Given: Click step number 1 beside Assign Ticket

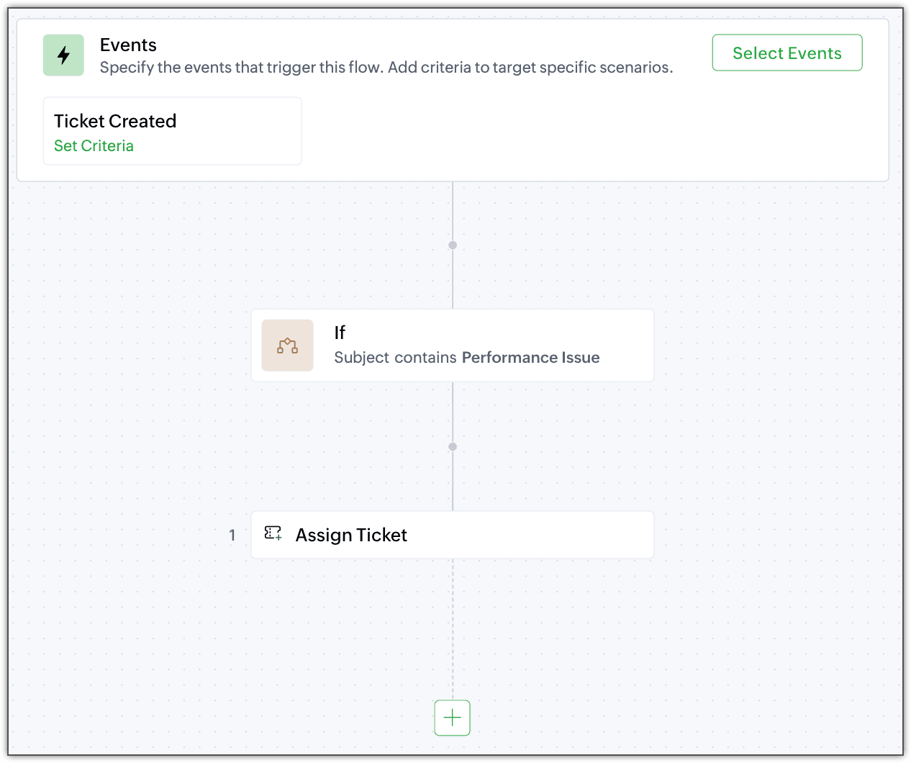Looking at the screenshot, I should click(x=232, y=536).
